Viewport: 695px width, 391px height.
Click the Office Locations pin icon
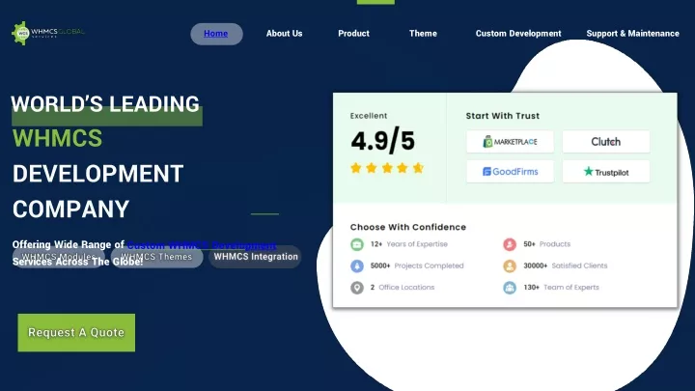click(357, 288)
